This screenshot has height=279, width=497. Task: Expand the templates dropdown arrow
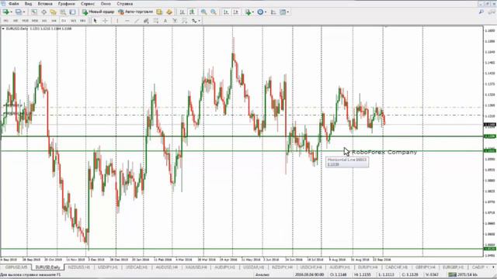(288, 12)
